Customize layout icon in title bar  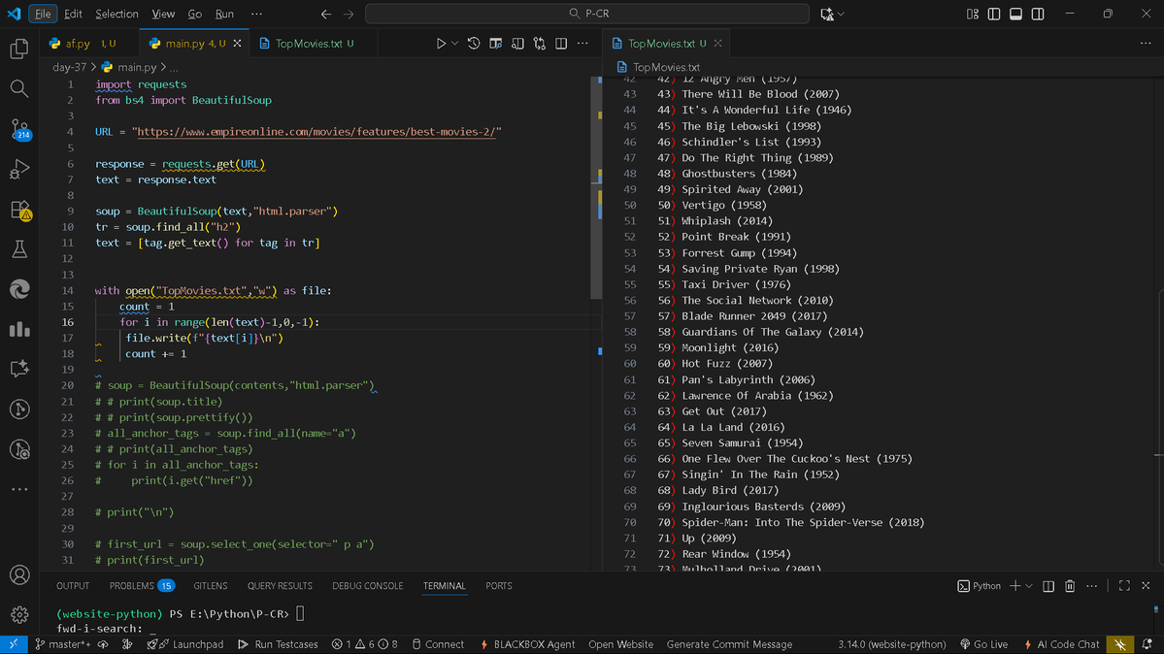[x=973, y=15]
